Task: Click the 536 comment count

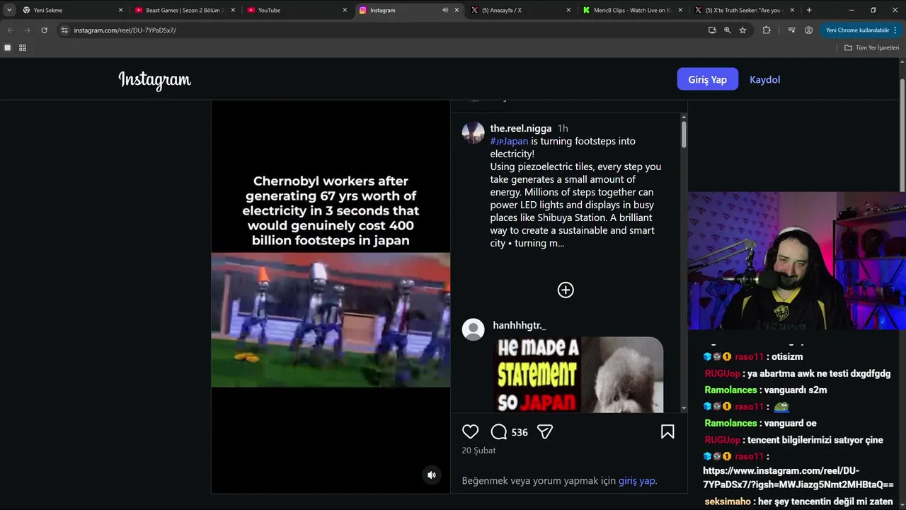Action: click(x=520, y=432)
